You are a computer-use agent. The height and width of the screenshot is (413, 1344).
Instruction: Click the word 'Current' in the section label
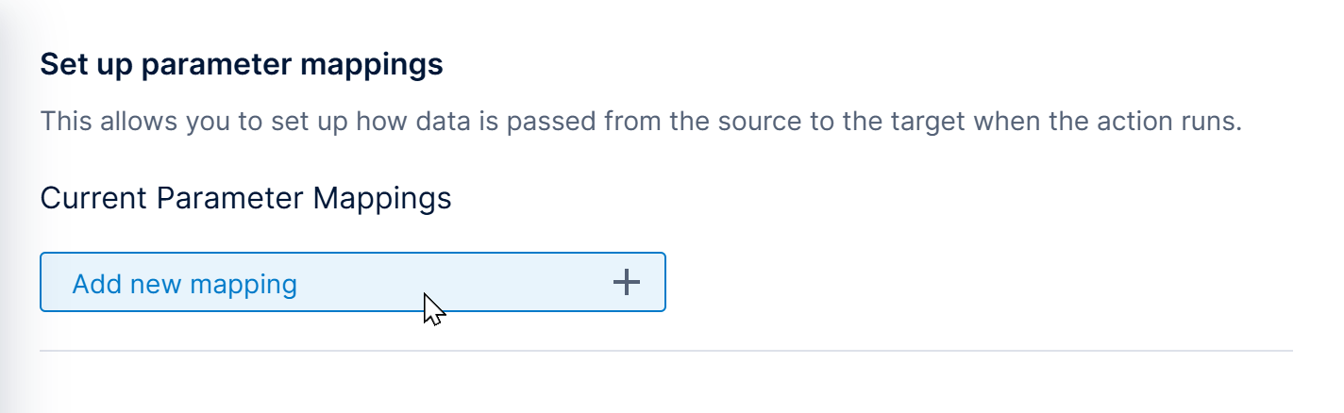(94, 199)
